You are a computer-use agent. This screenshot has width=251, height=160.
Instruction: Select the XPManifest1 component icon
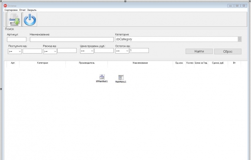coord(102,77)
